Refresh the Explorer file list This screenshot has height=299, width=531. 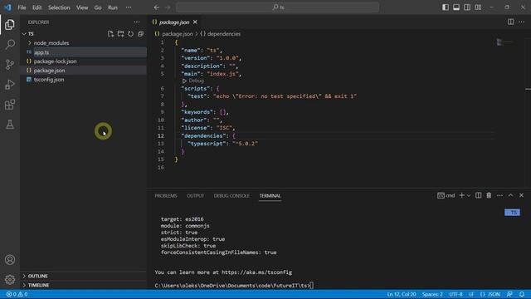pyautogui.click(x=131, y=34)
